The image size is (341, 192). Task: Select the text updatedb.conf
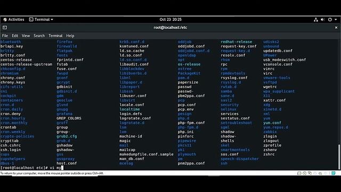278,51
